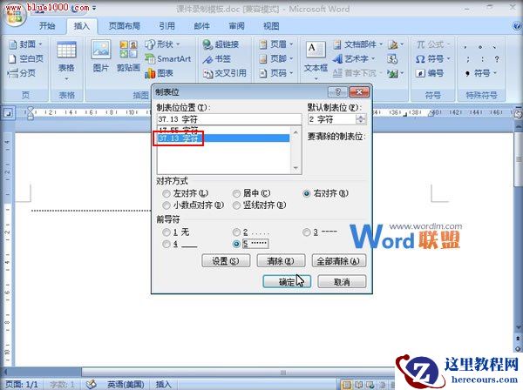
Task: Insert a chart (图表)
Action: 160,73
